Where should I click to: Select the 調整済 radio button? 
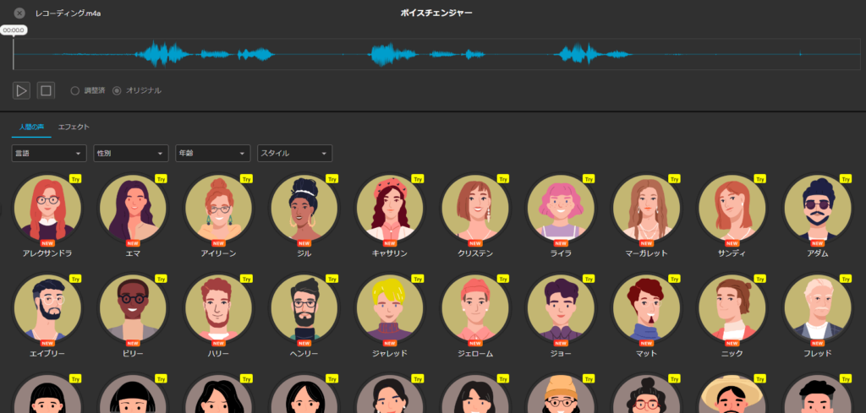74,90
